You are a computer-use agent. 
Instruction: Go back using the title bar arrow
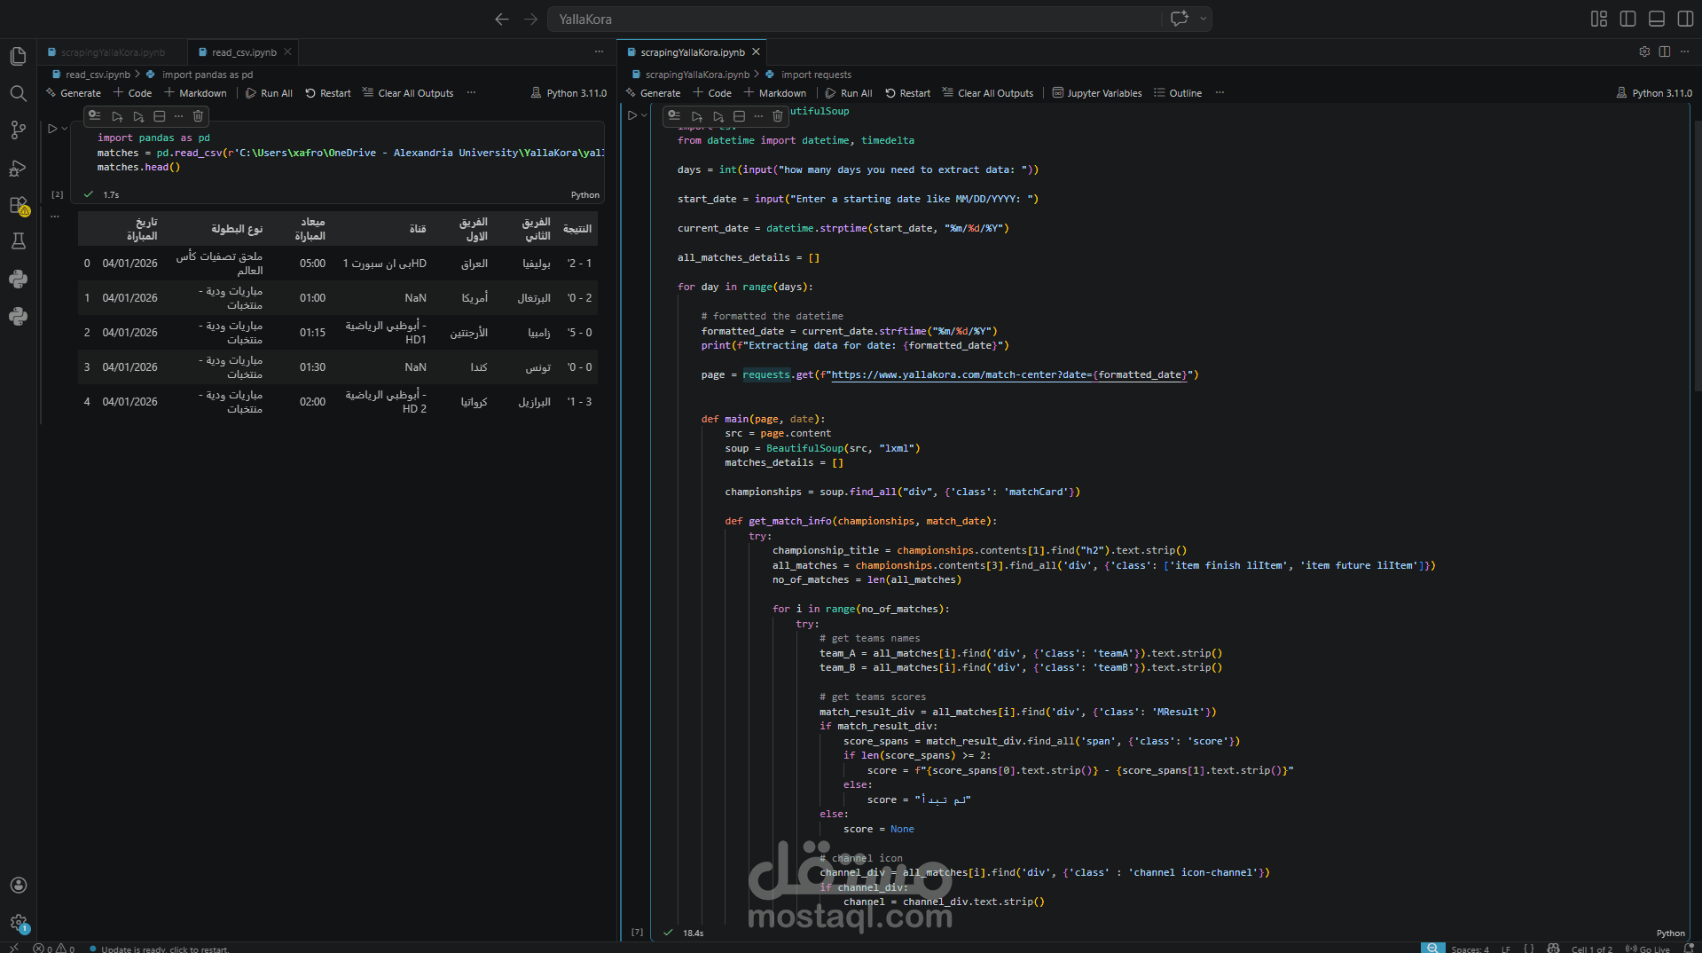[502, 19]
